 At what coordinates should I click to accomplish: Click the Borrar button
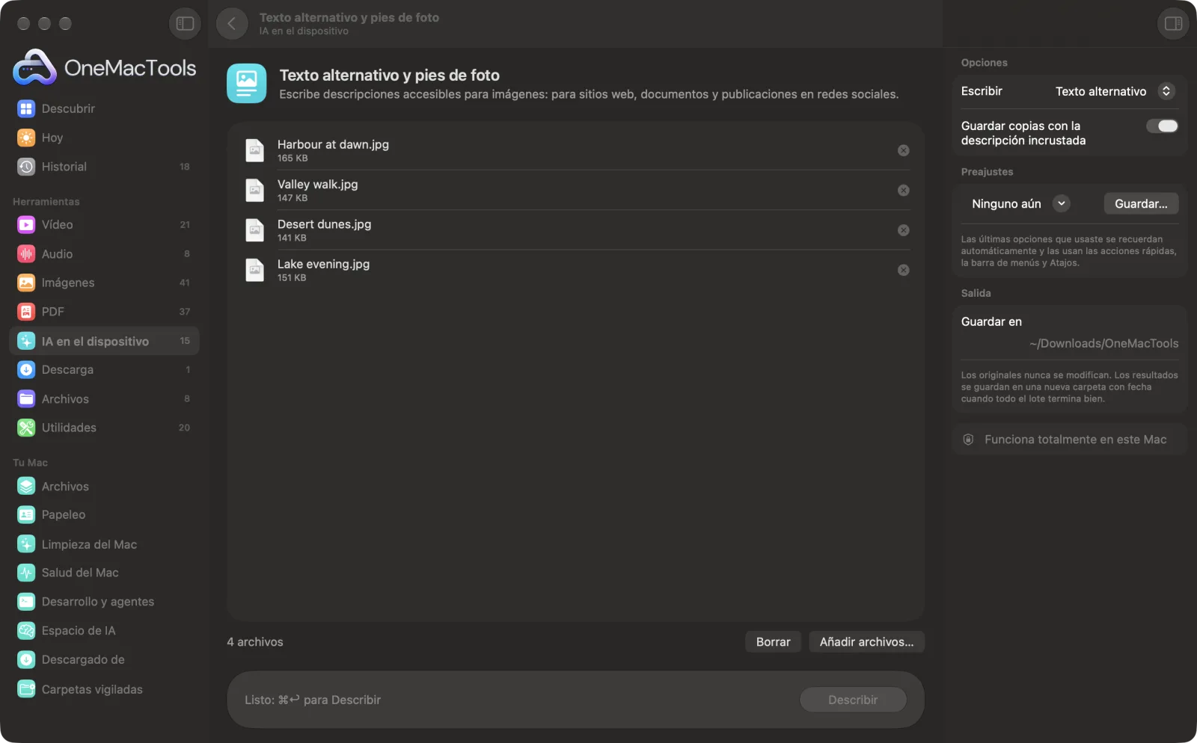click(773, 642)
